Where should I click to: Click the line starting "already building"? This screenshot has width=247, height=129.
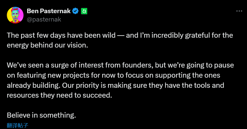click(115, 85)
